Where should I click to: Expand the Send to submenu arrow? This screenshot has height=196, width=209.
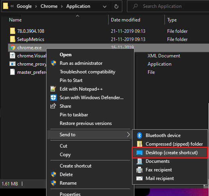pyautogui.click(x=128, y=135)
